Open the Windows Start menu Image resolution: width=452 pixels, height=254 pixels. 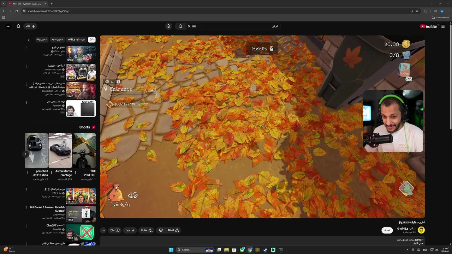click(171, 250)
